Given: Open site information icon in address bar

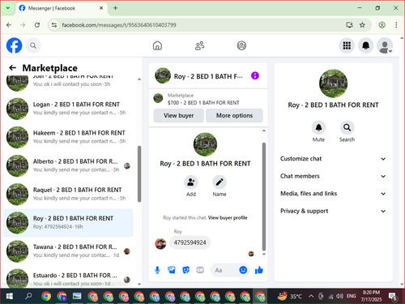Looking at the screenshot, I should pos(54,25).
